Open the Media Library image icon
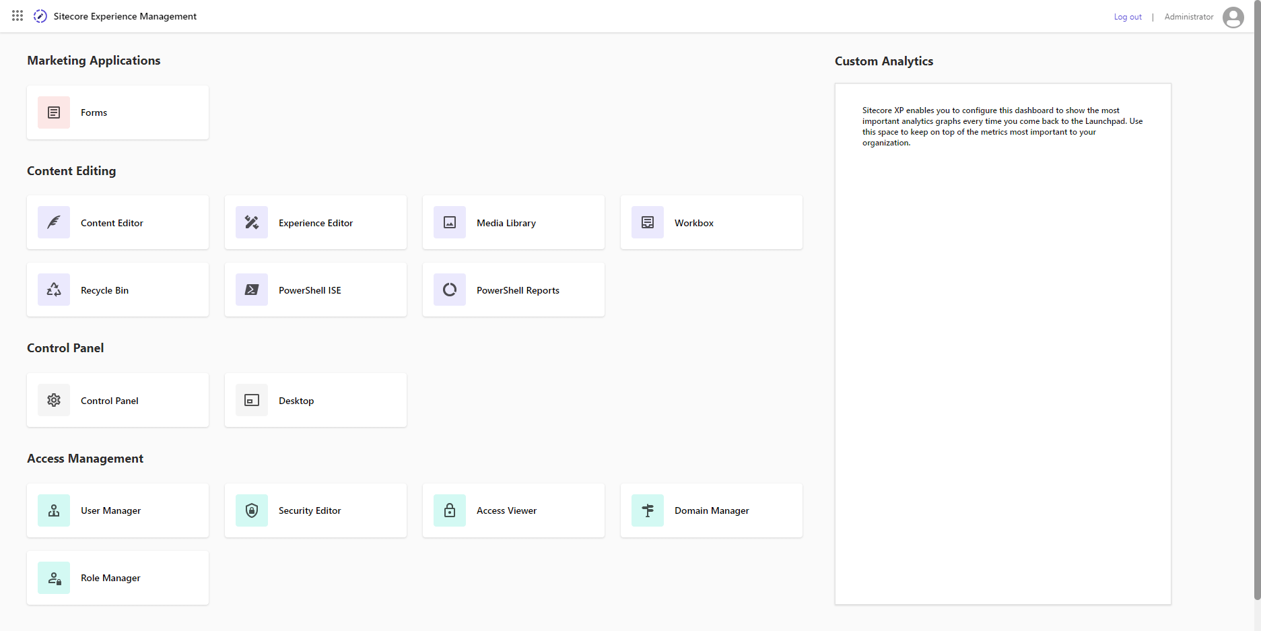This screenshot has height=631, width=1261. click(x=450, y=222)
